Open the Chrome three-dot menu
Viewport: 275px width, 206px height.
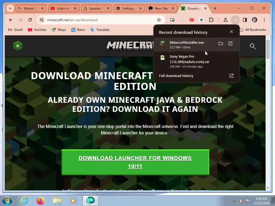[264, 20]
